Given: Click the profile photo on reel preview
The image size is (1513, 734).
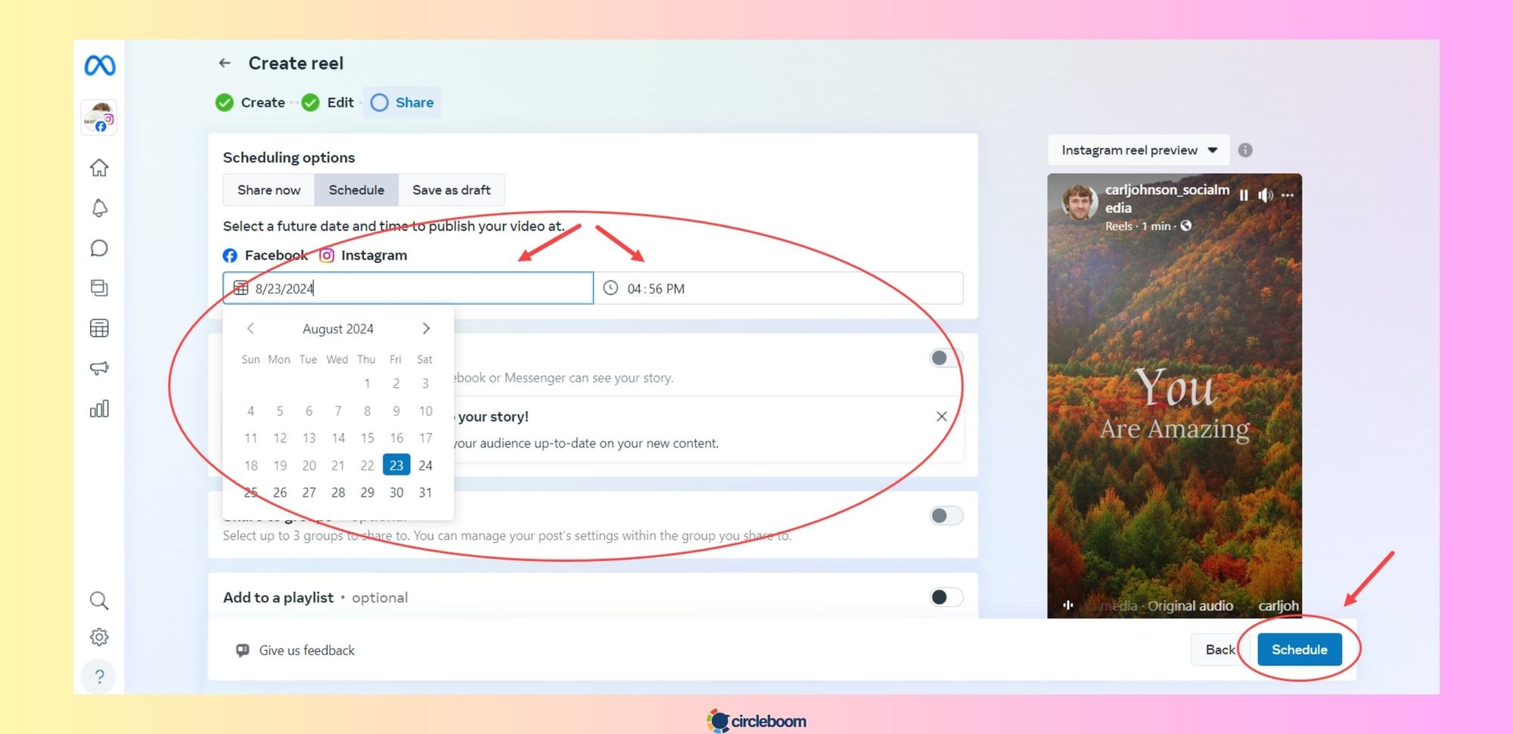Looking at the screenshot, I should (x=1080, y=201).
